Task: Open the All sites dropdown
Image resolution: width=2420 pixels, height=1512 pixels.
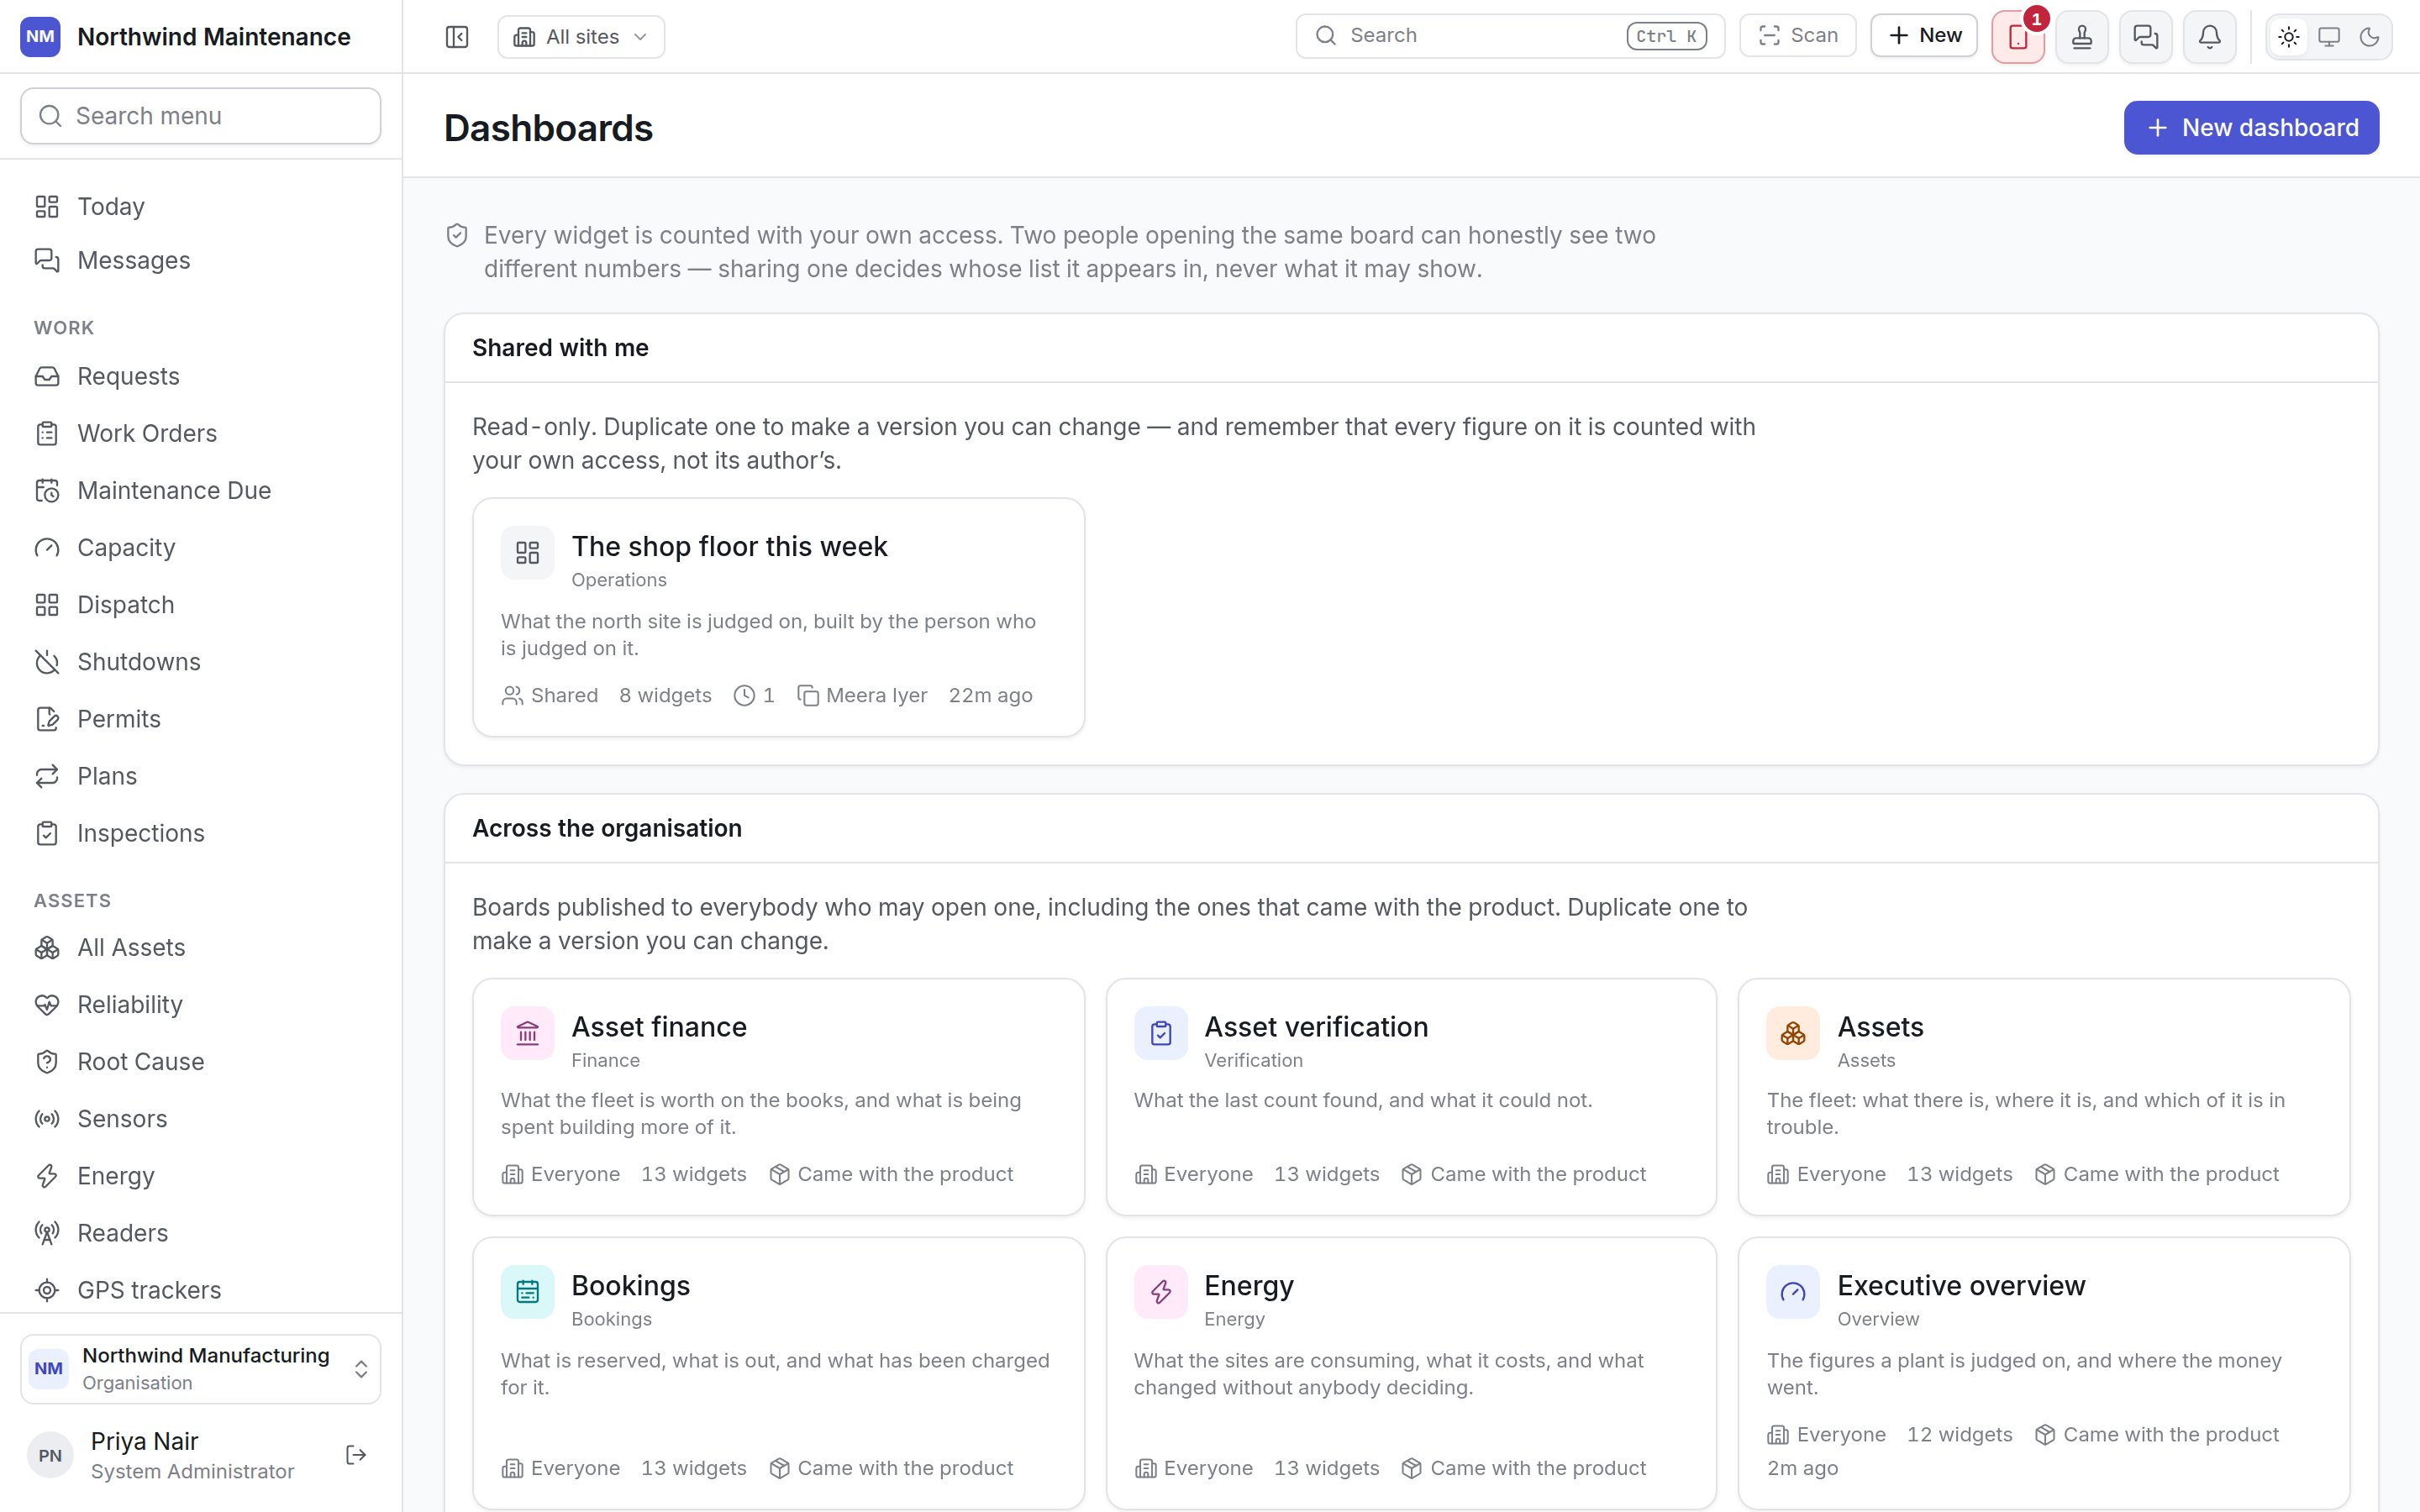Action: click(x=581, y=37)
